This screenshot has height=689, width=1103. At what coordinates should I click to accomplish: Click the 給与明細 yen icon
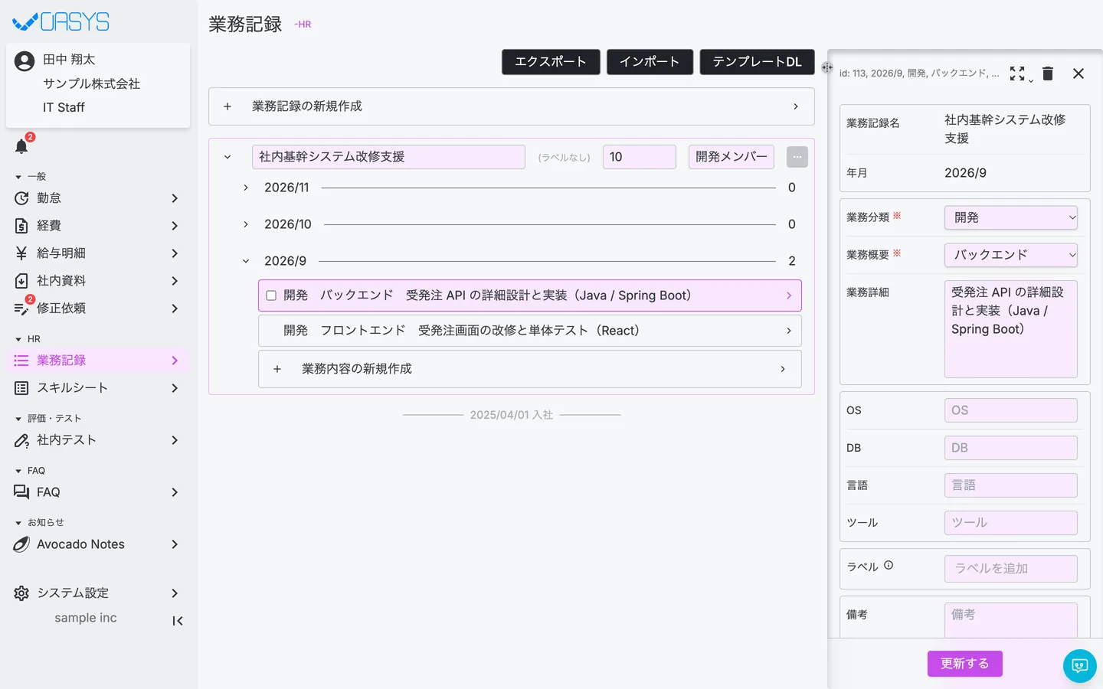coord(21,253)
